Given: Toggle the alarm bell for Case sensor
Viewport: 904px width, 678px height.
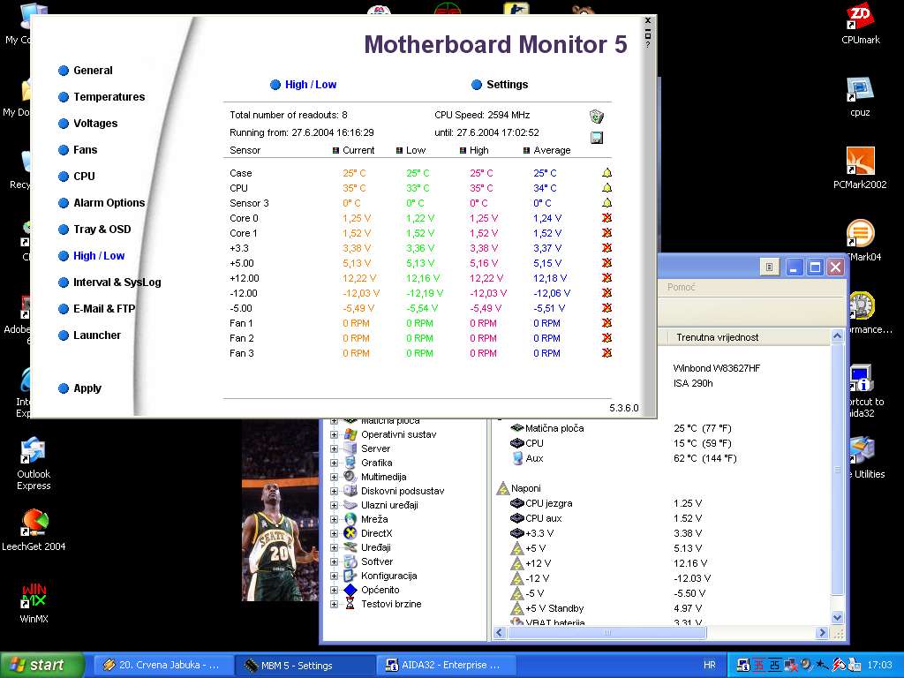Looking at the screenshot, I should click(x=606, y=173).
